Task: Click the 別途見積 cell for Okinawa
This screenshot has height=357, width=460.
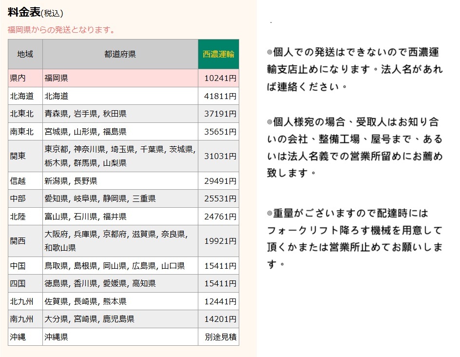Action: point(218,337)
